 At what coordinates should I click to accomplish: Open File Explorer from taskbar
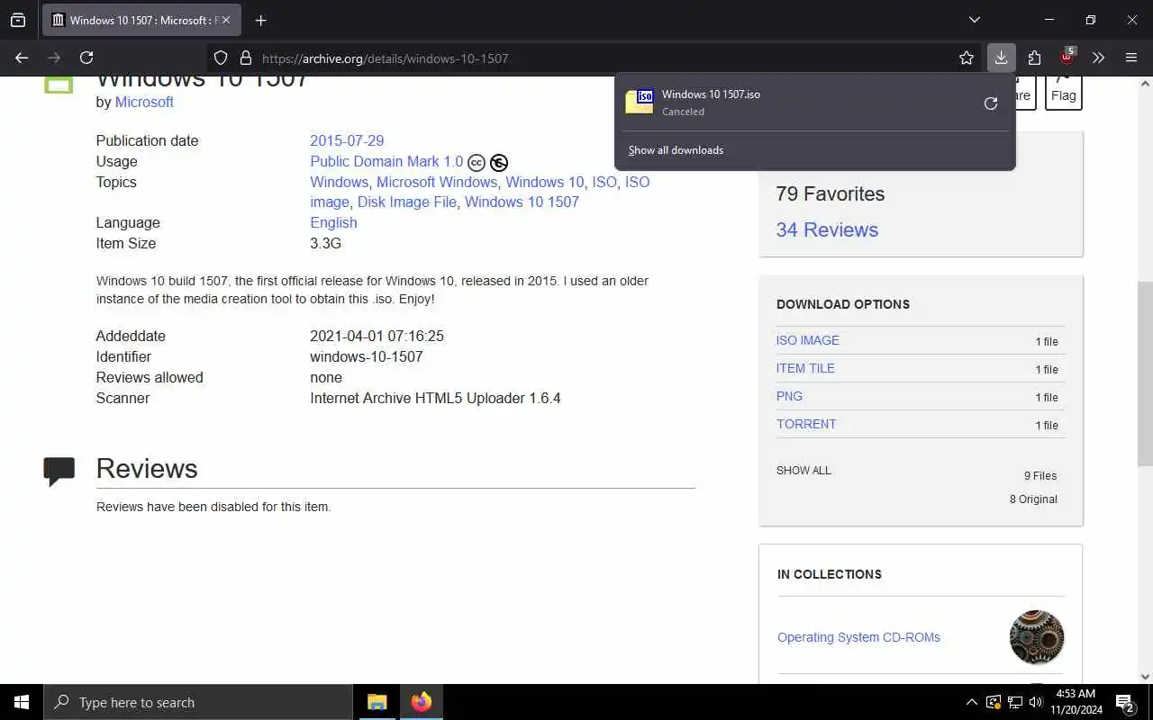click(x=377, y=702)
